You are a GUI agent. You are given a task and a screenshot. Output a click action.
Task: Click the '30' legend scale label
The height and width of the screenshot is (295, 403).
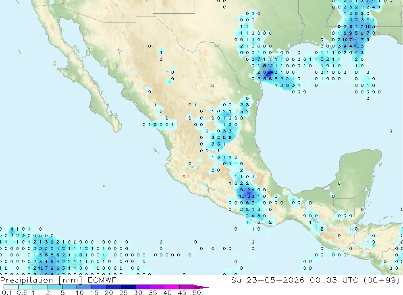(138, 293)
